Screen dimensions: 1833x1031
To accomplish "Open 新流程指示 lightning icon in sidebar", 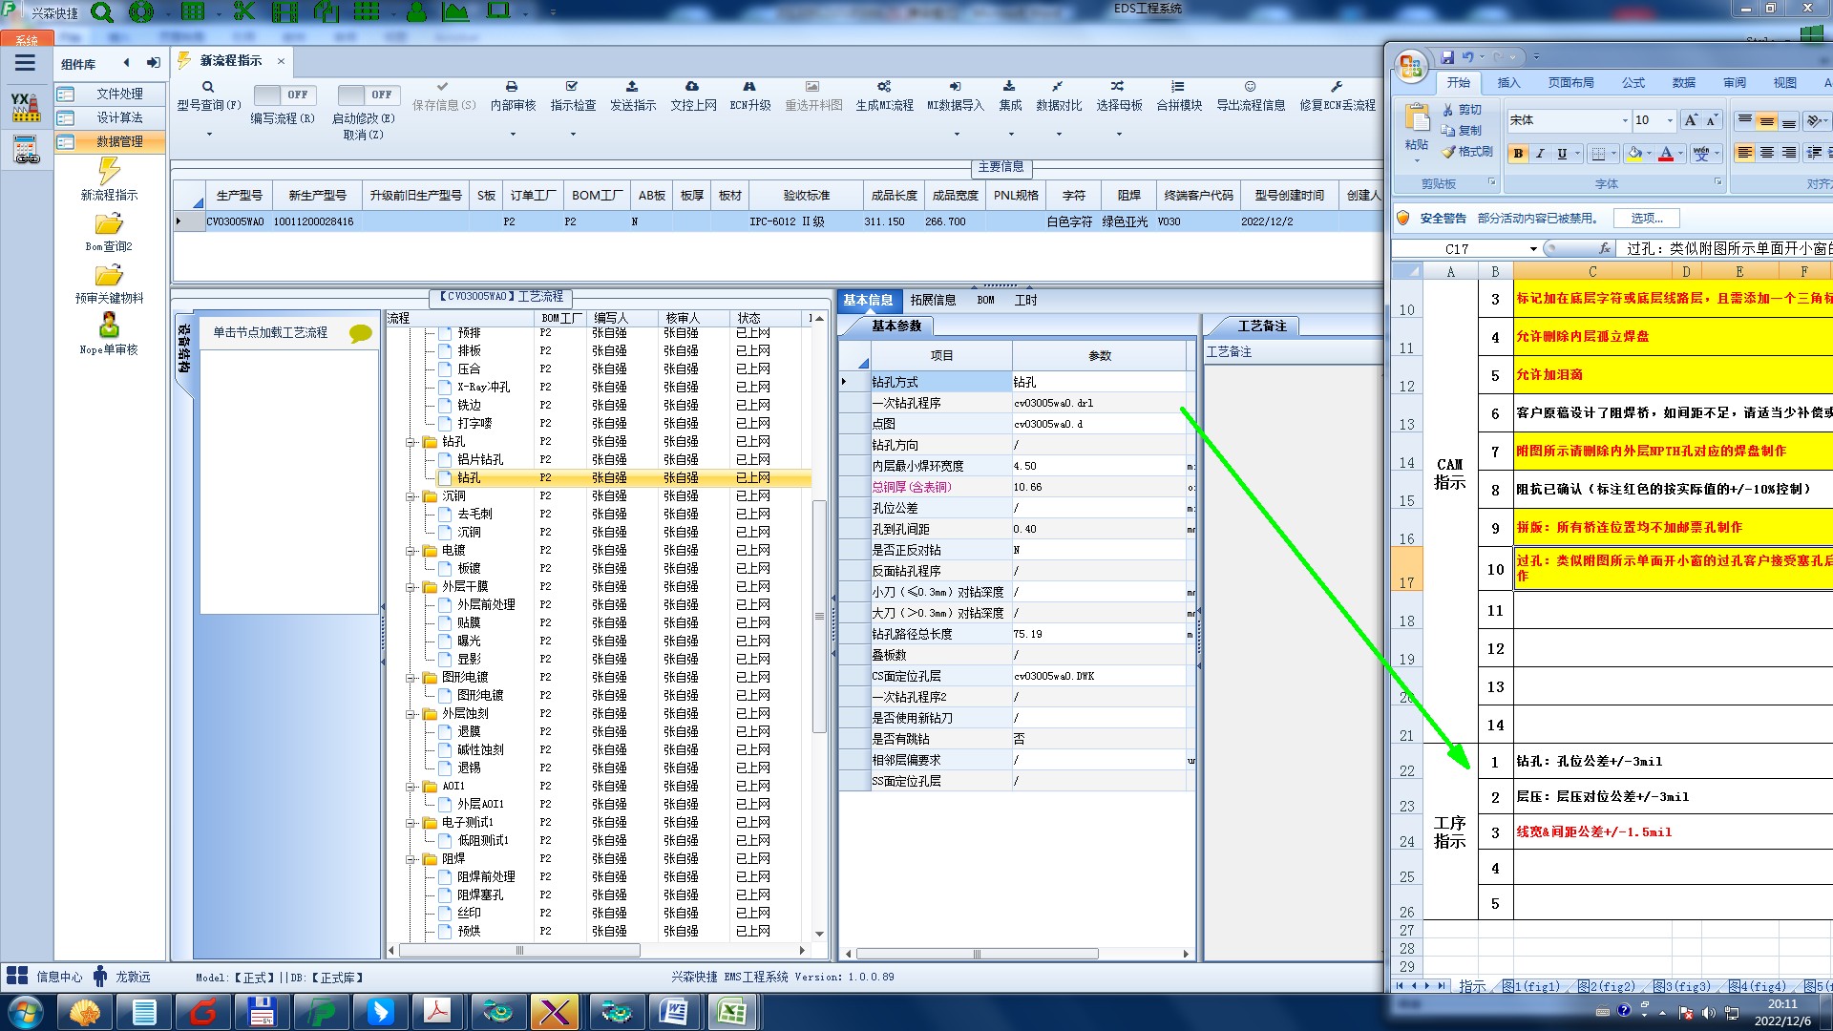I will pyautogui.click(x=109, y=172).
